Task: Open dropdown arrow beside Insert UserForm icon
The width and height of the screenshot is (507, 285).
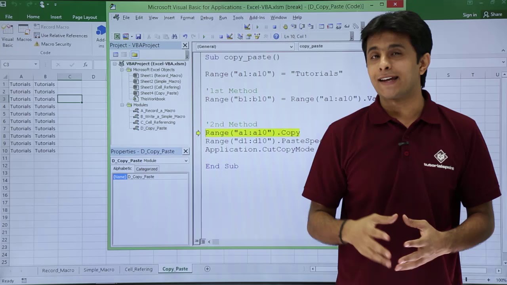Action: [132, 36]
